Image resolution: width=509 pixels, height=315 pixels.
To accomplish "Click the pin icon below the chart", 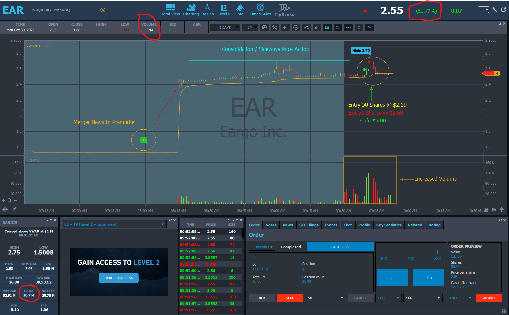I will [14, 209].
